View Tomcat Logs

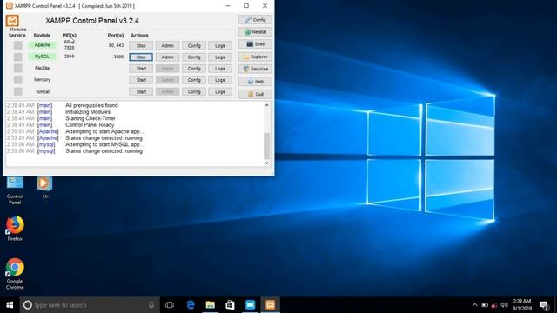pyautogui.click(x=220, y=91)
